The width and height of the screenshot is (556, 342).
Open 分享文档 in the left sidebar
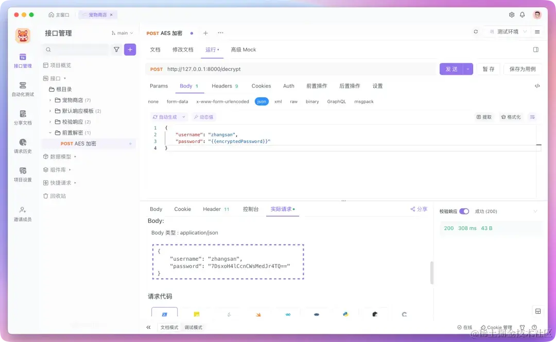(23, 118)
